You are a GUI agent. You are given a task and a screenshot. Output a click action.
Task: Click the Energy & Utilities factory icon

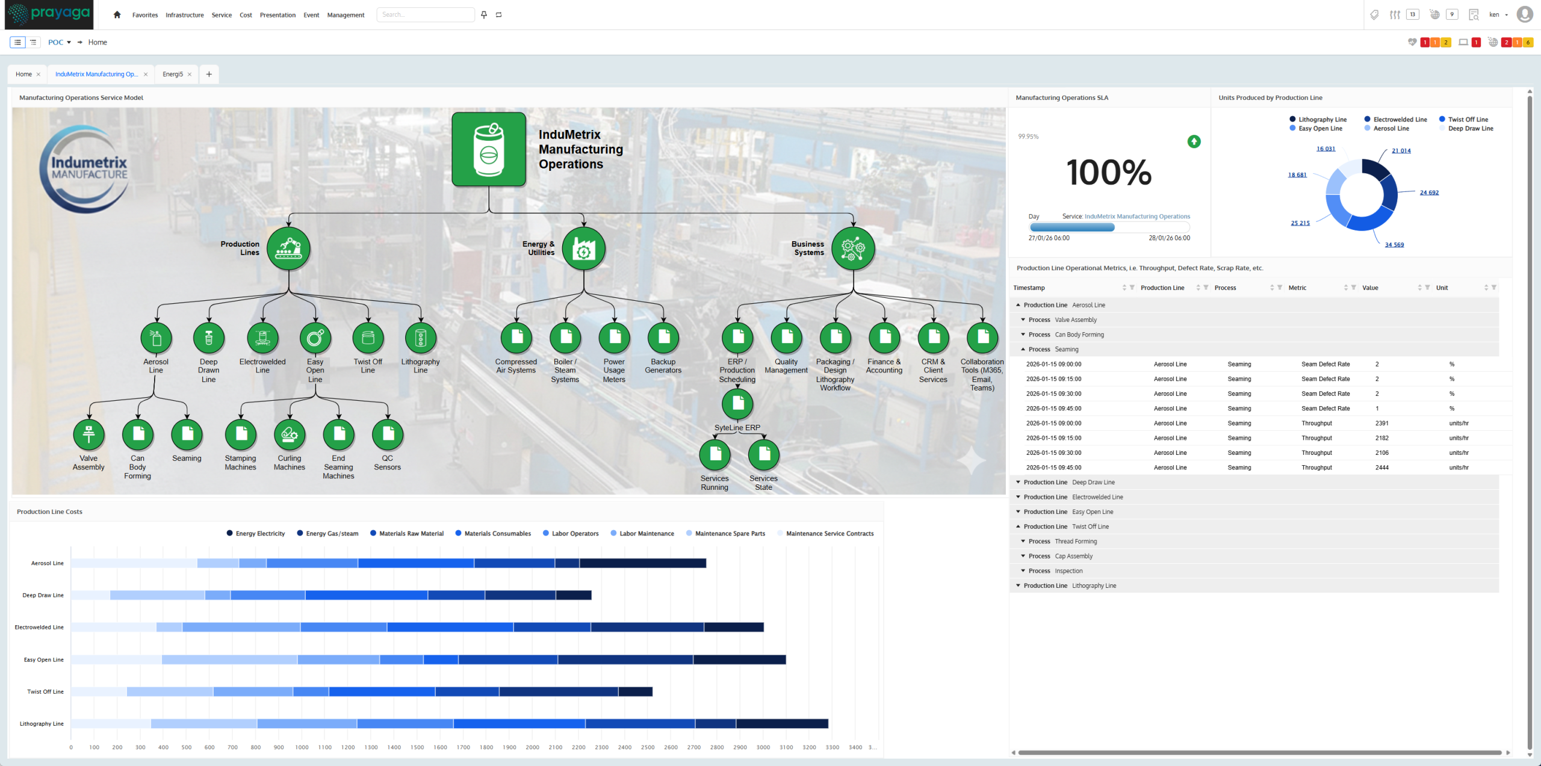point(583,248)
